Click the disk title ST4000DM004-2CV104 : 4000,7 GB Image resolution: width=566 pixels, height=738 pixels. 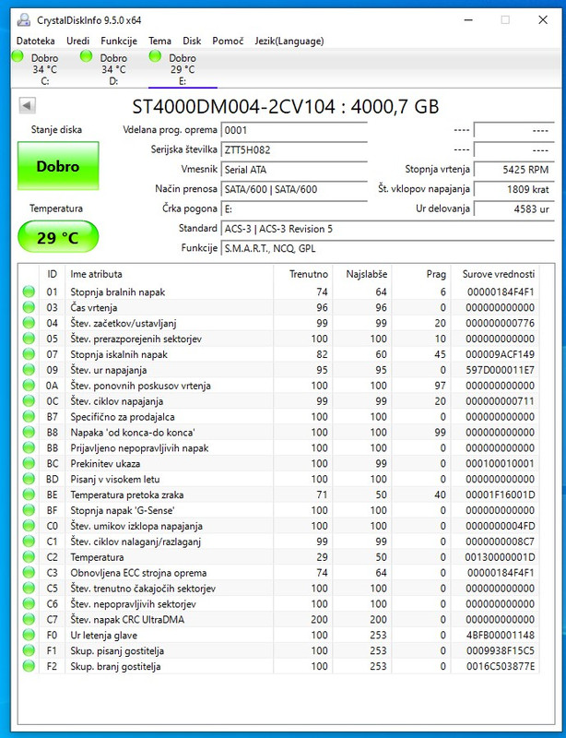pyautogui.click(x=286, y=106)
